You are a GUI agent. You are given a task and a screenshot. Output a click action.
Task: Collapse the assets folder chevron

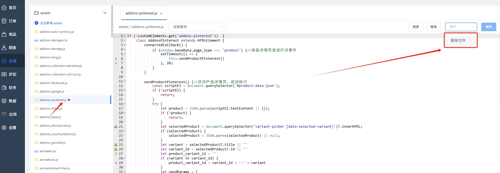pyautogui.click(x=105, y=13)
